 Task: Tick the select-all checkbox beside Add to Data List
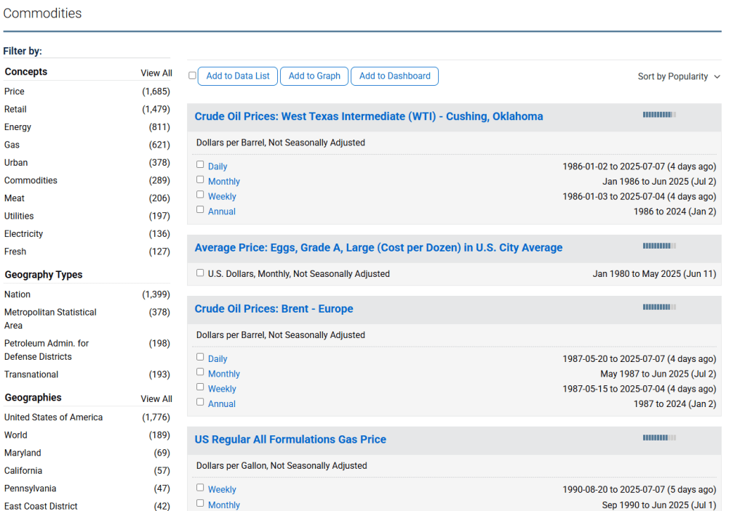pos(192,76)
